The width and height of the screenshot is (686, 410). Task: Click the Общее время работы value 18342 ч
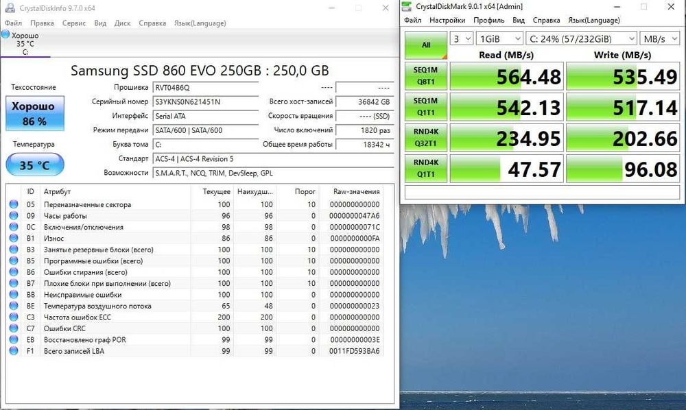tap(365, 144)
